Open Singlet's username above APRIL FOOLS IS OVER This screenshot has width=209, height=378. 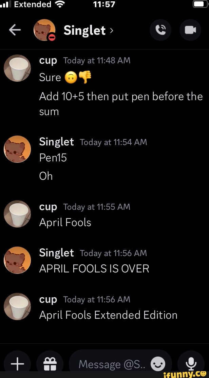click(x=56, y=253)
